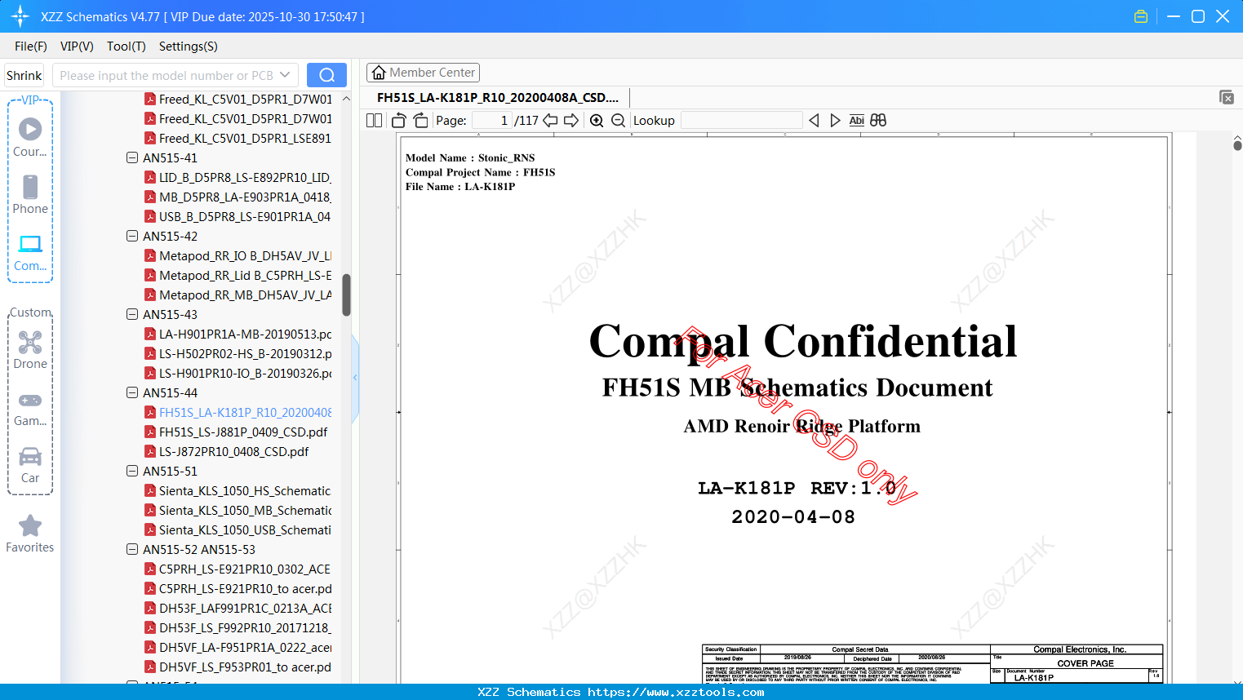This screenshot has width=1243, height=700.
Task: Collapse the AN515-41 folder
Action: [132, 157]
